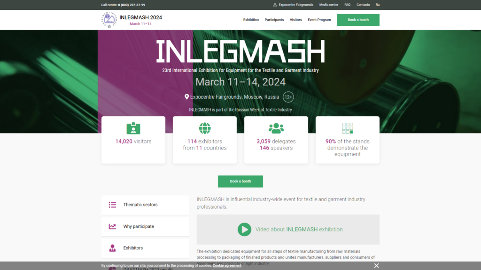Click the call centre number 8 (800) 707-37-99
This screenshot has height=270, width=481.
(x=132, y=5)
